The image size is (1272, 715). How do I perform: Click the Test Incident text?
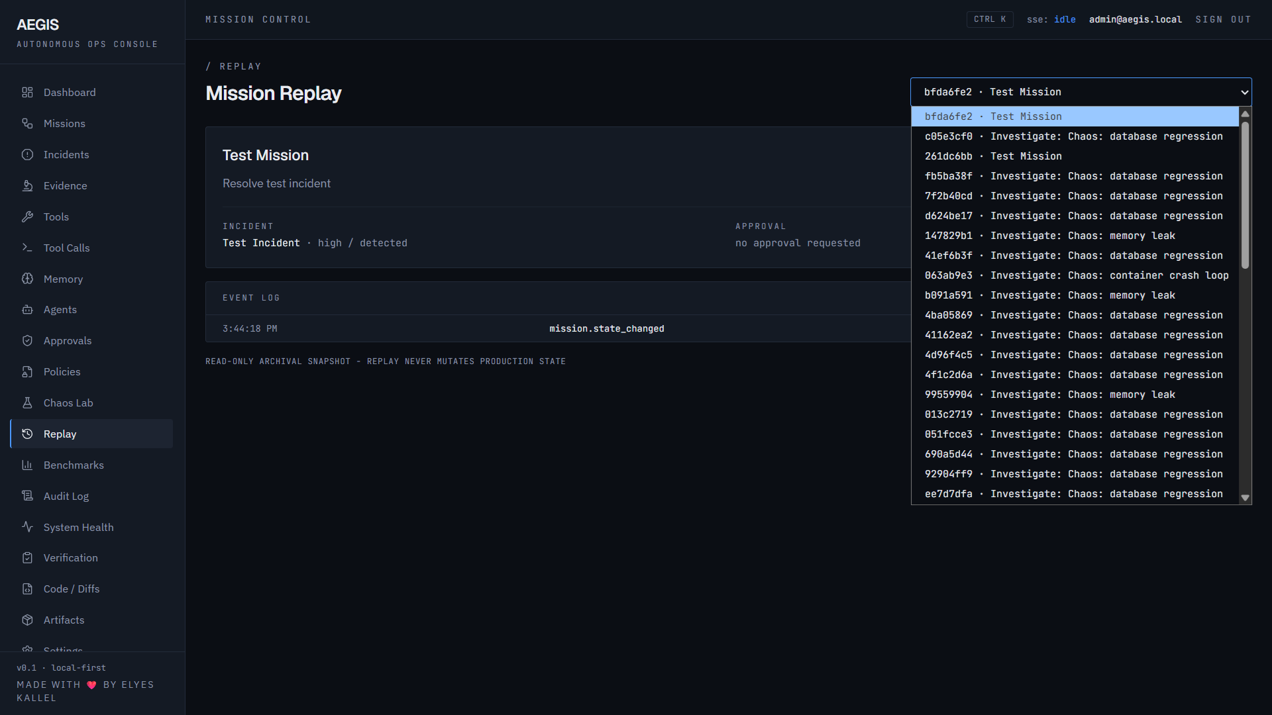[x=261, y=243]
